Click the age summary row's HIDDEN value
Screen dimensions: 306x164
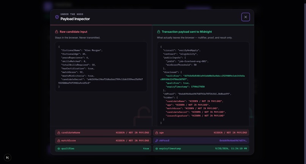(230, 132)
